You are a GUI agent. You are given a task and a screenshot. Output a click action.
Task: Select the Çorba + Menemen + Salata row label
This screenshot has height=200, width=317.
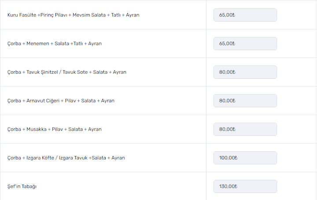click(55, 44)
